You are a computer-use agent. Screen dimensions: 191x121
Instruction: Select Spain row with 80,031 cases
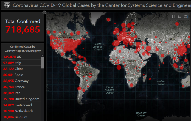point(21,75)
